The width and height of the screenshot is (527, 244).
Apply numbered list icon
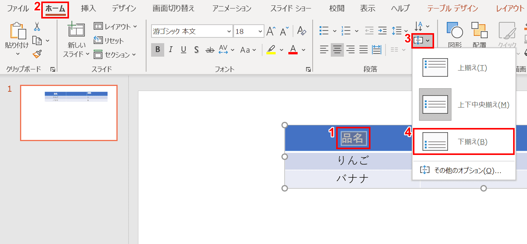pos(346,31)
